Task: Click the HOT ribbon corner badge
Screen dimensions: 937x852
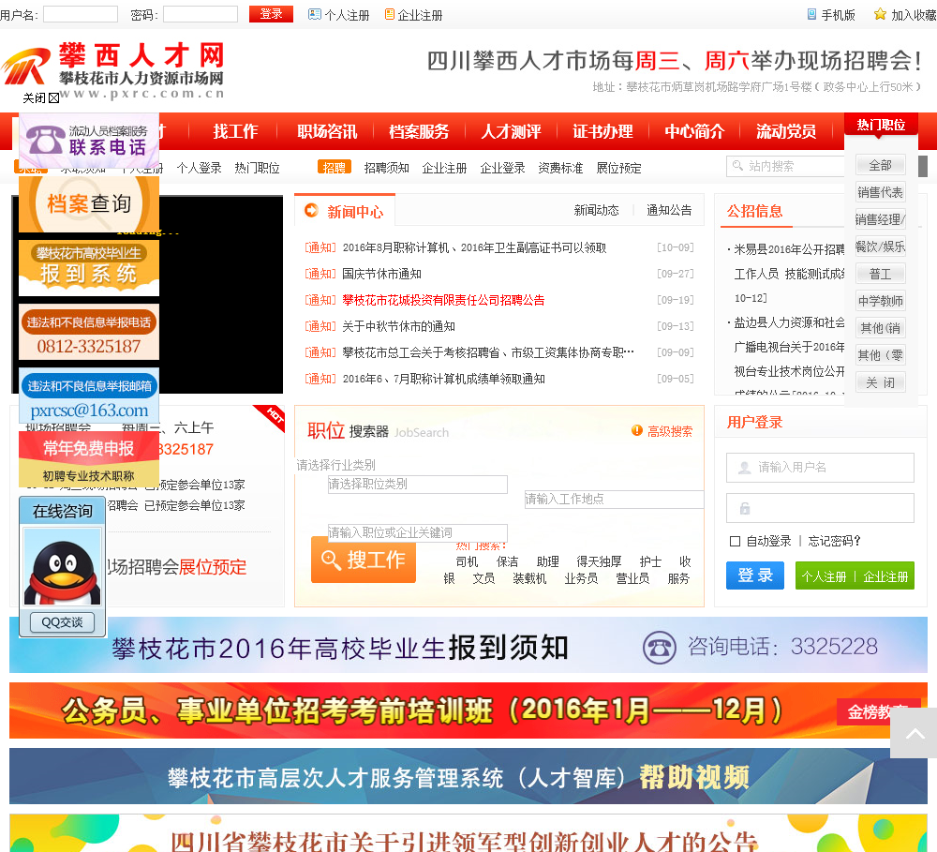Action: [272, 416]
